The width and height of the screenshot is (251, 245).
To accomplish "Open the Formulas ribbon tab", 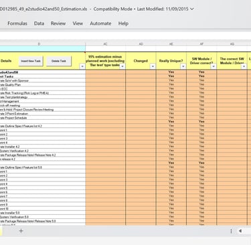I will pyautogui.click(x=17, y=23).
